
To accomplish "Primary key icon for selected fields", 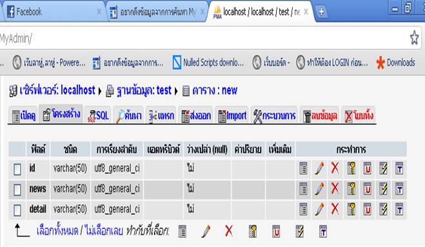I will coord(253,232).
